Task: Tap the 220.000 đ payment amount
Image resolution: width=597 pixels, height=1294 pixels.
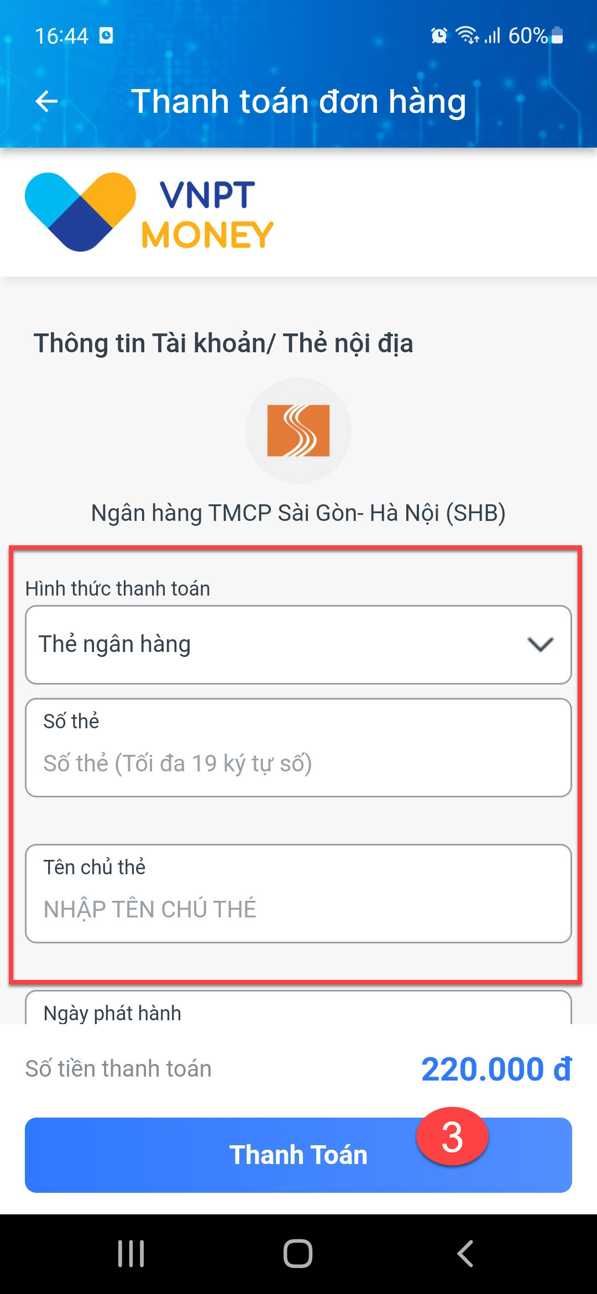Action: tap(496, 1069)
